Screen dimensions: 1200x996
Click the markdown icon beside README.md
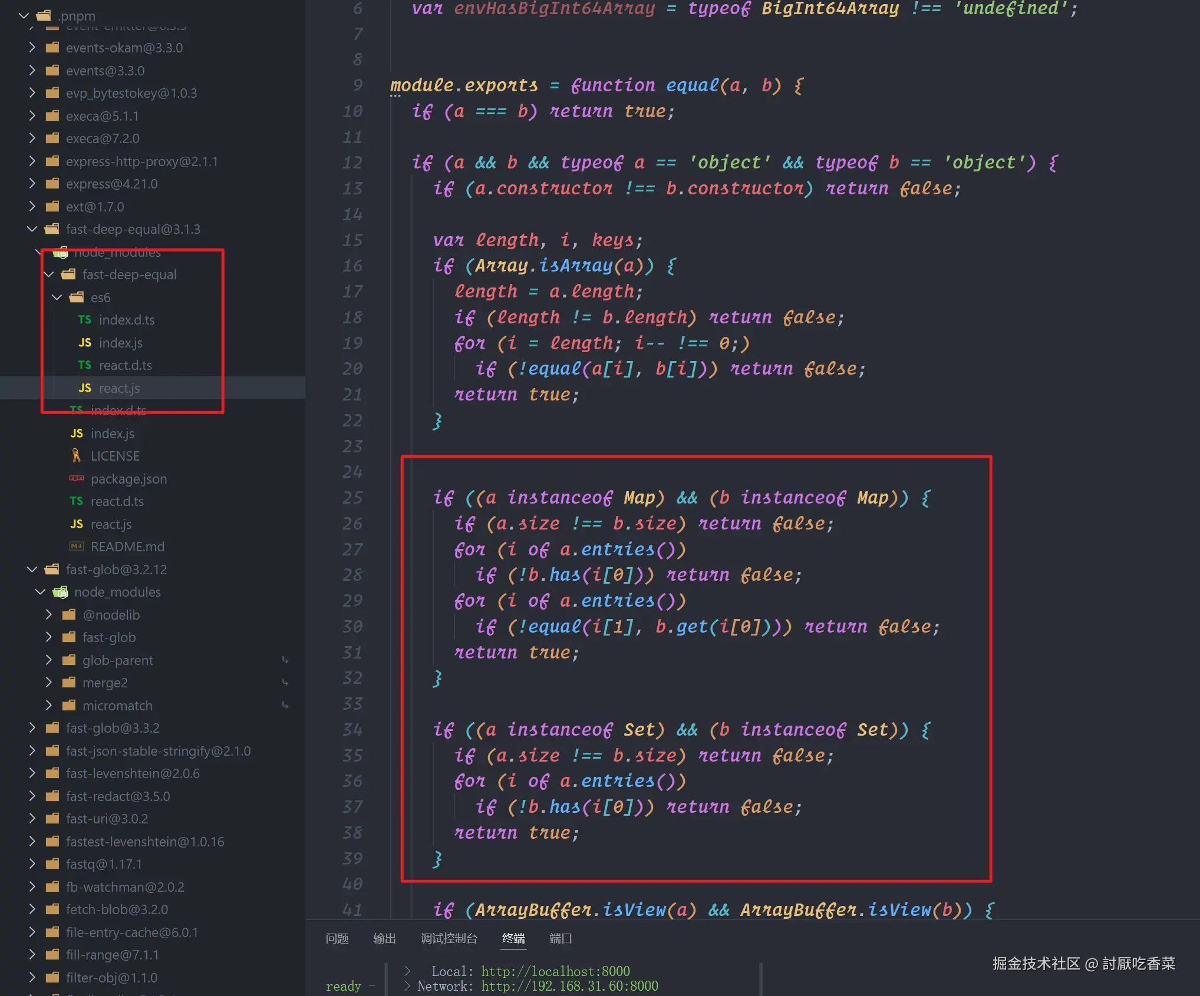coord(76,547)
